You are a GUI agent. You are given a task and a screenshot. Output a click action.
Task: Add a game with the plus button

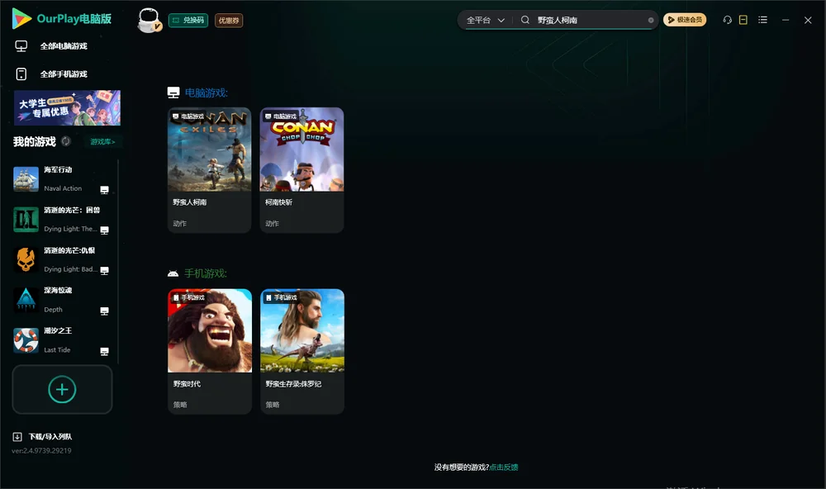[x=62, y=389]
